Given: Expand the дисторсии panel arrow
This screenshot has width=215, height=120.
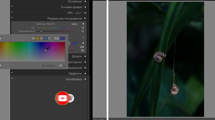Looking at the screenshot, I should point(85,62).
